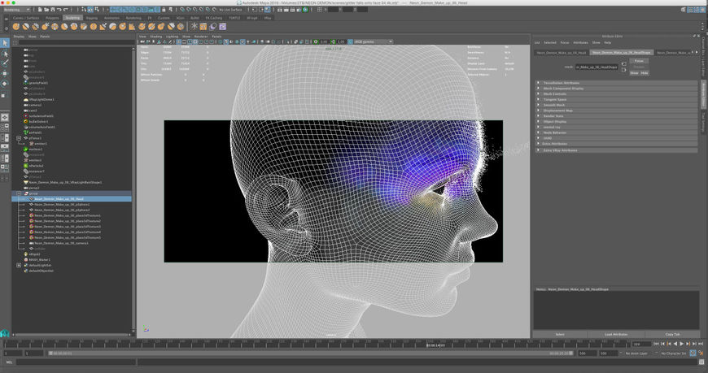
Task: Click the first sculpt brush shelf icon
Action: tap(15, 26)
